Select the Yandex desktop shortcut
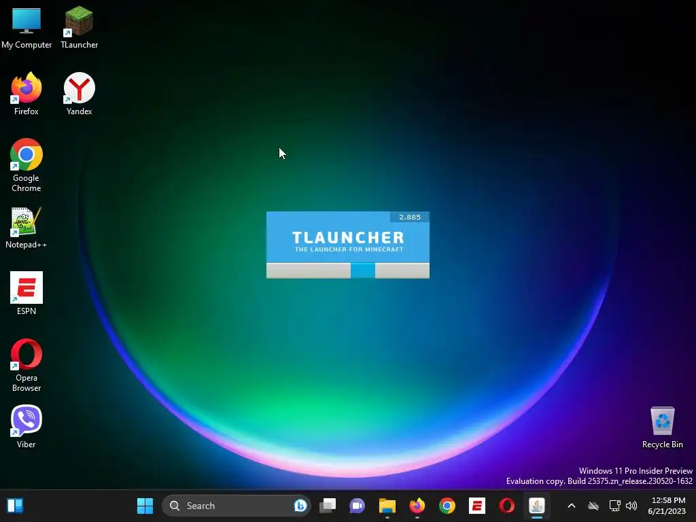The width and height of the screenshot is (696, 522). (79, 94)
